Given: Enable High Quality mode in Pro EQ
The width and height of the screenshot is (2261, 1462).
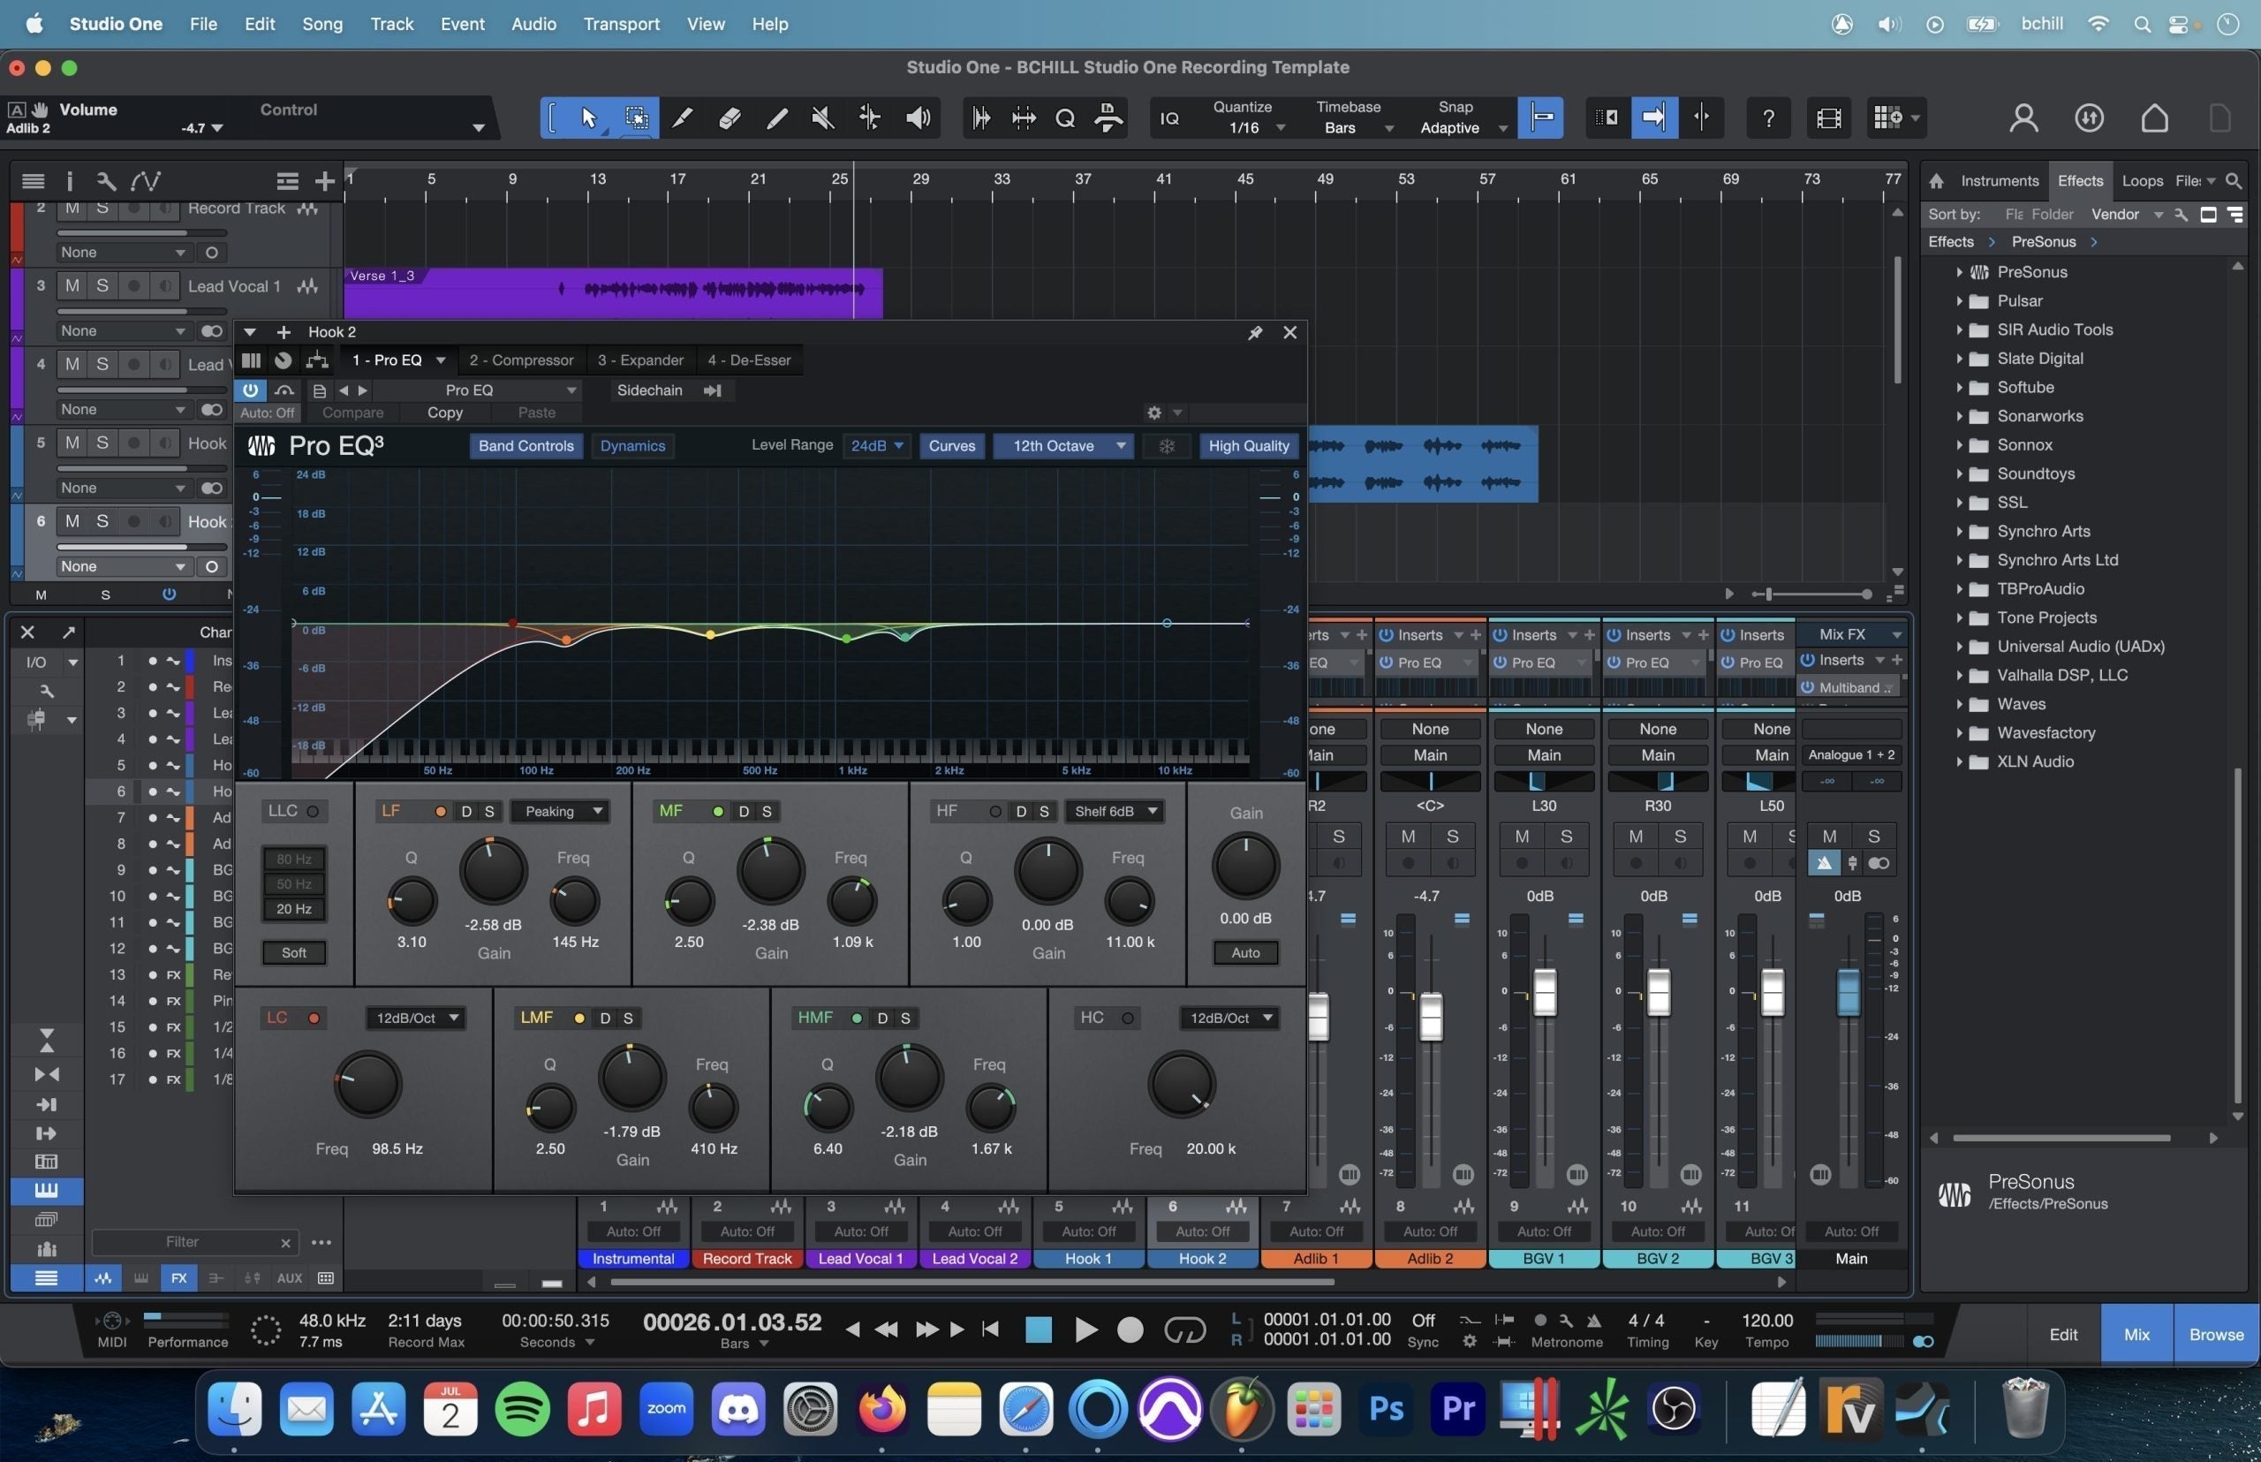Looking at the screenshot, I should [x=1248, y=445].
